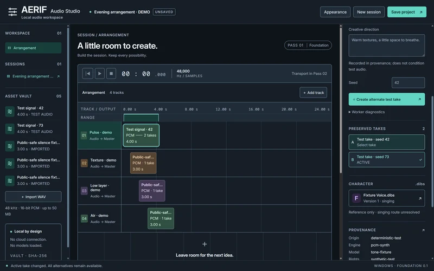Start playback with the play button
The width and height of the screenshot is (434, 271).
click(x=100, y=74)
